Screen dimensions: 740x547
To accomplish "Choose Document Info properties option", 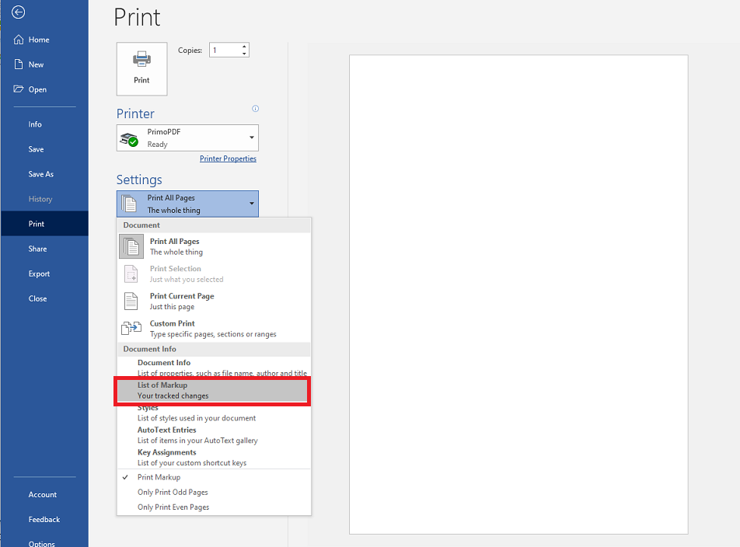I will (x=214, y=368).
